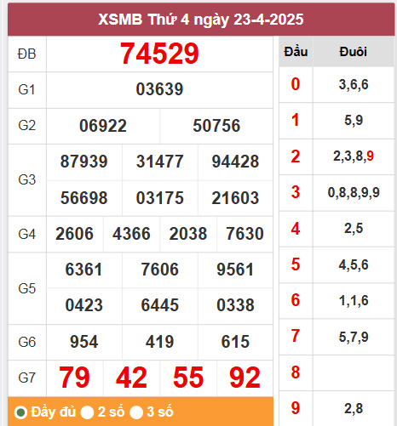Viewport: 397px width, 426px height.
Task: Click the "Đầu" column header
Action: click(x=296, y=52)
